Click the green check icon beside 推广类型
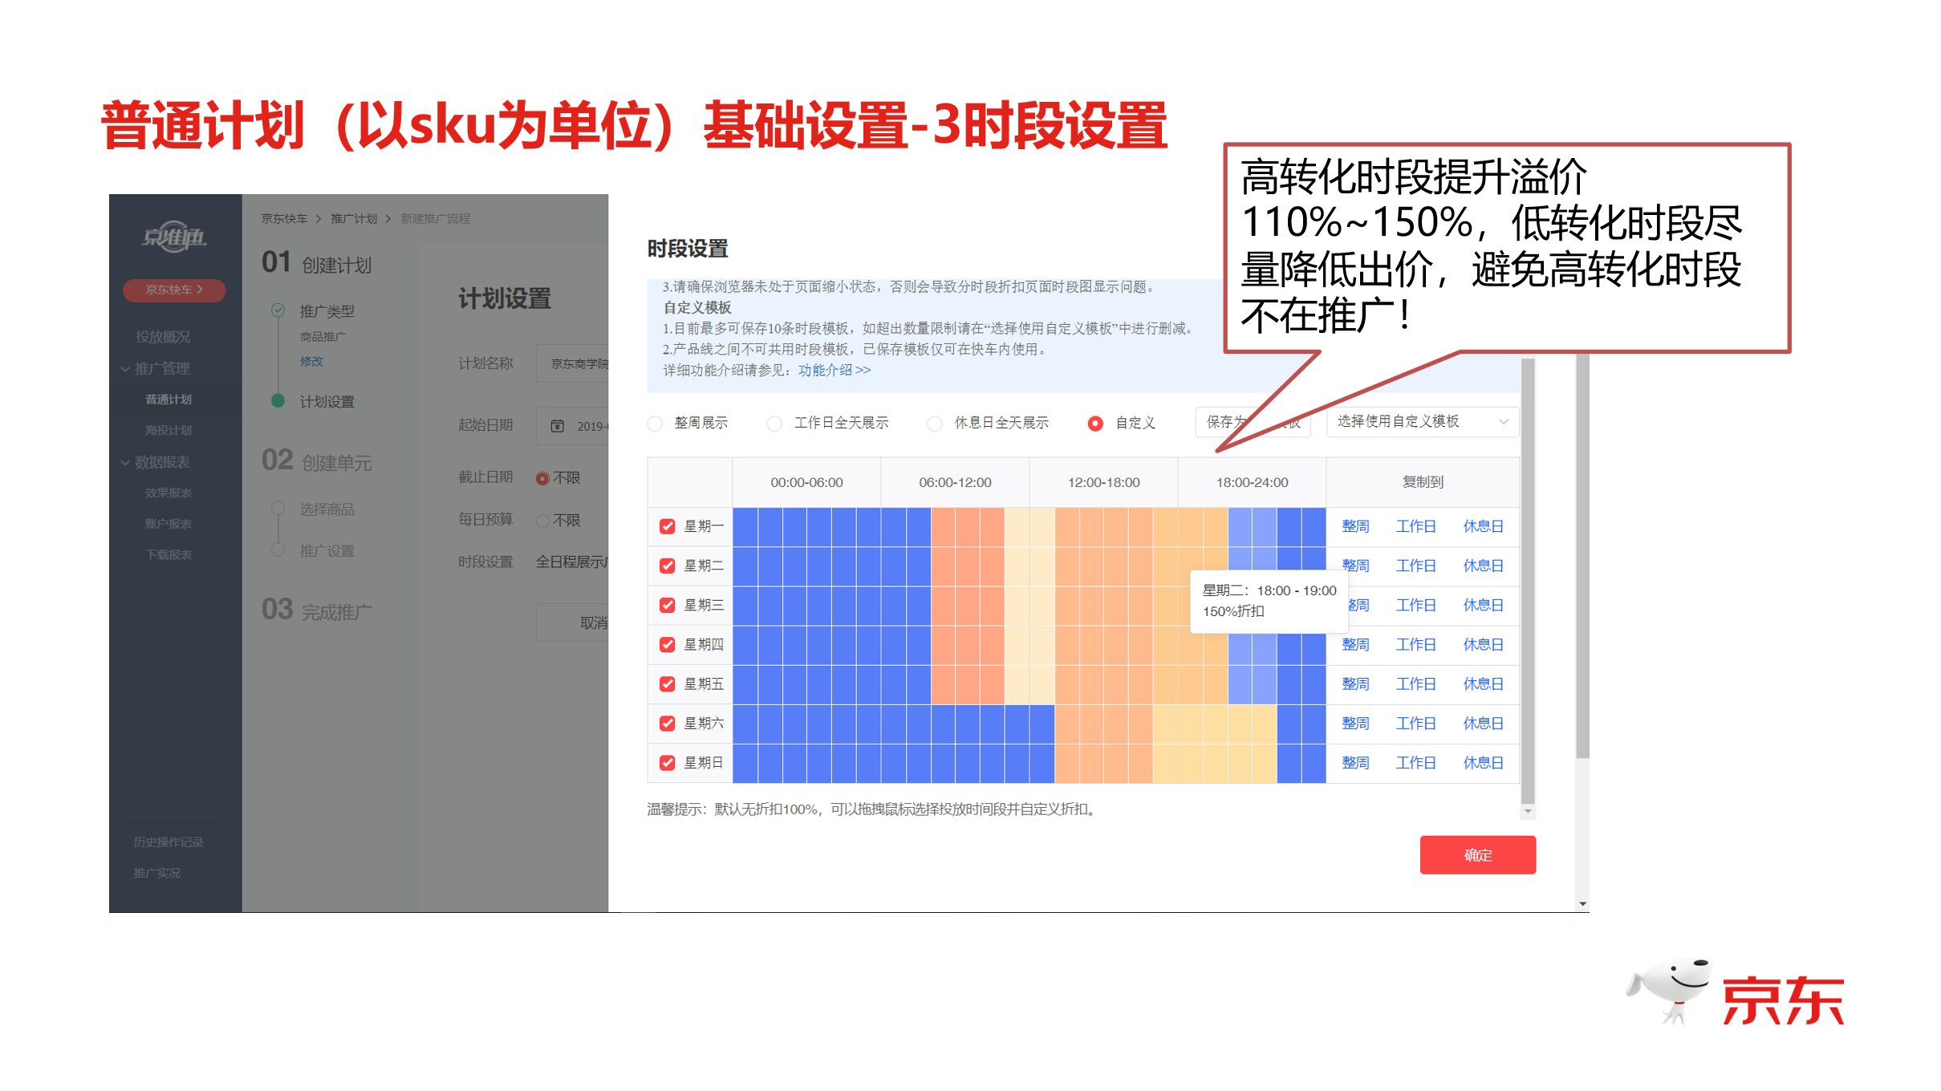 278,310
